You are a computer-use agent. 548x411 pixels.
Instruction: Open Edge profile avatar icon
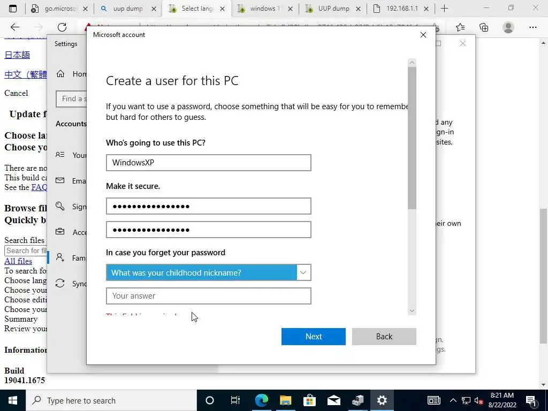tap(508, 27)
